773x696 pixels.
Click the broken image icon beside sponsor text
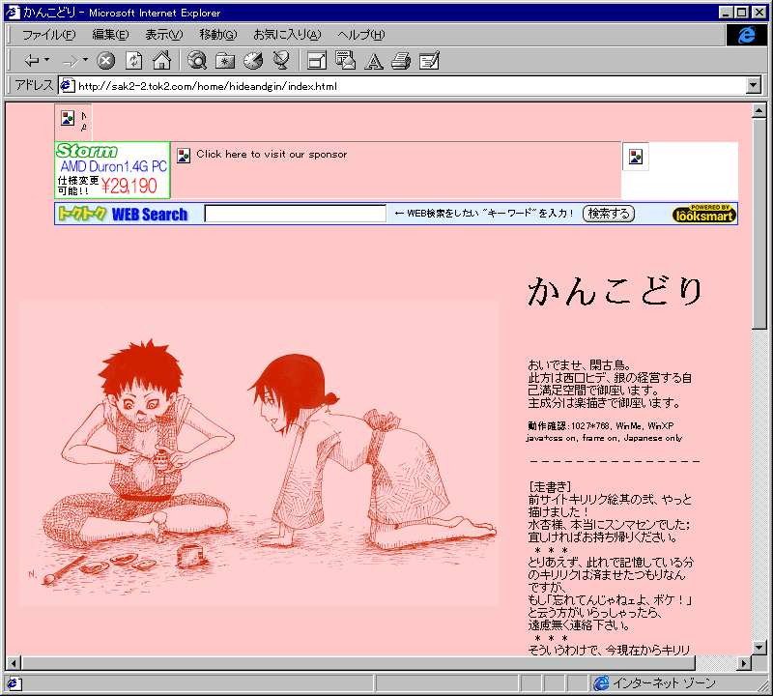coord(184,156)
